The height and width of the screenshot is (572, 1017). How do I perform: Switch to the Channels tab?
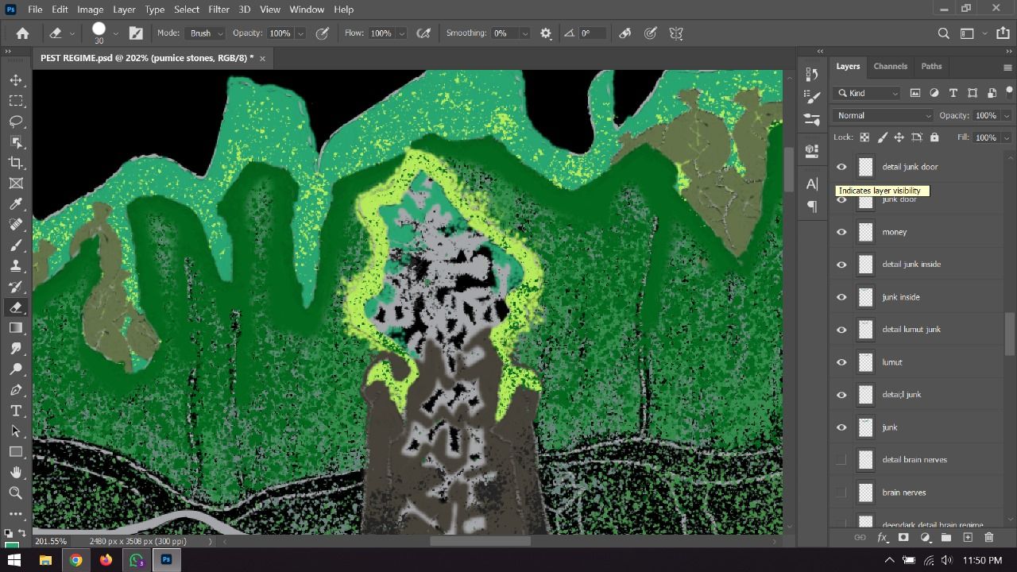[890, 67]
